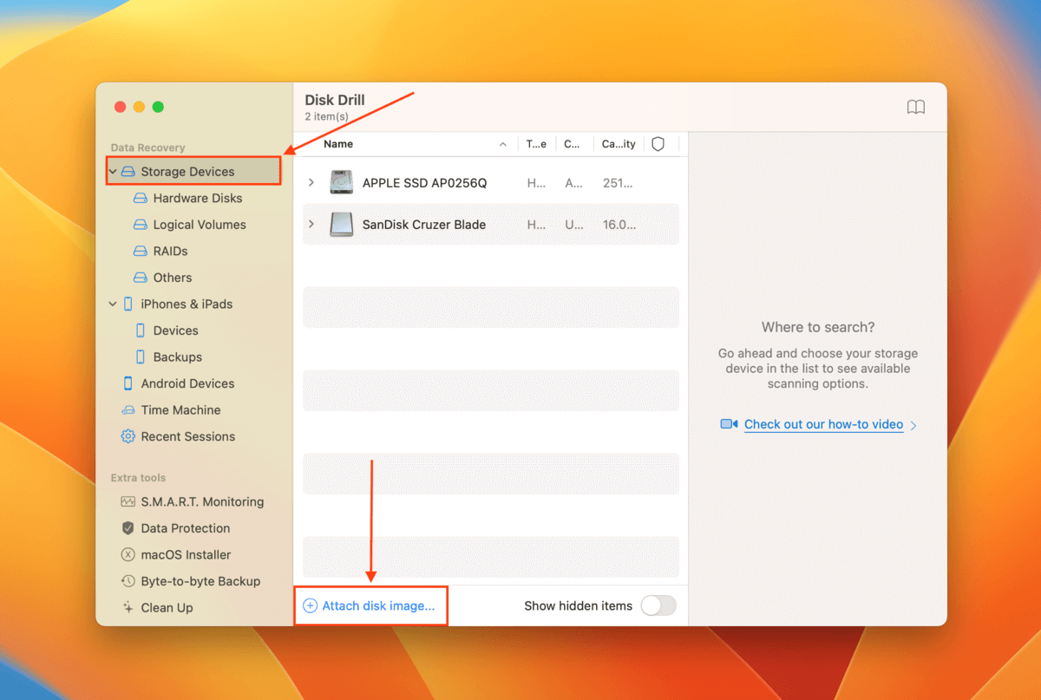Click the 16.0... capacity value for SanDisk
This screenshot has height=700, width=1041.
coord(619,225)
